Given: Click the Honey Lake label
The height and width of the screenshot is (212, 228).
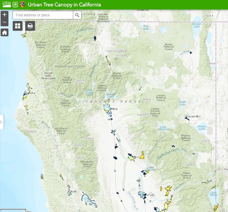Looking at the screenshot, I should (202, 128).
